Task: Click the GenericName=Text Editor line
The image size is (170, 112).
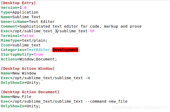Action: [28, 22]
